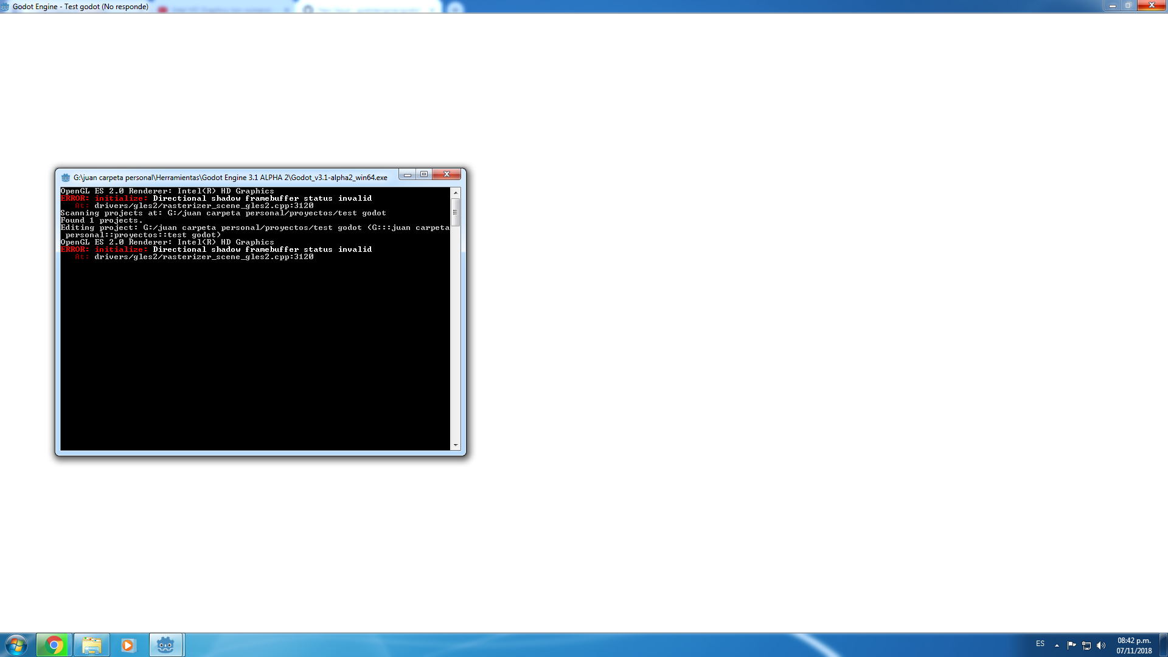1168x657 pixels.
Task: Show hidden tray icons arrow
Action: coord(1057,645)
